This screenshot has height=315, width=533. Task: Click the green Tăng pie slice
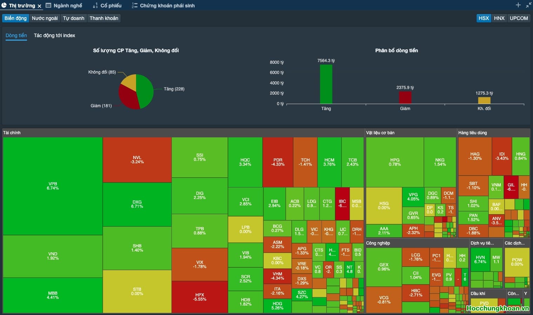tap(146, 90)
